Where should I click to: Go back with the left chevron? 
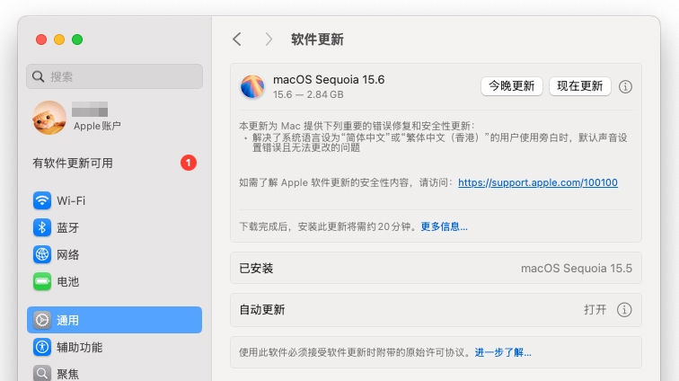237,40
